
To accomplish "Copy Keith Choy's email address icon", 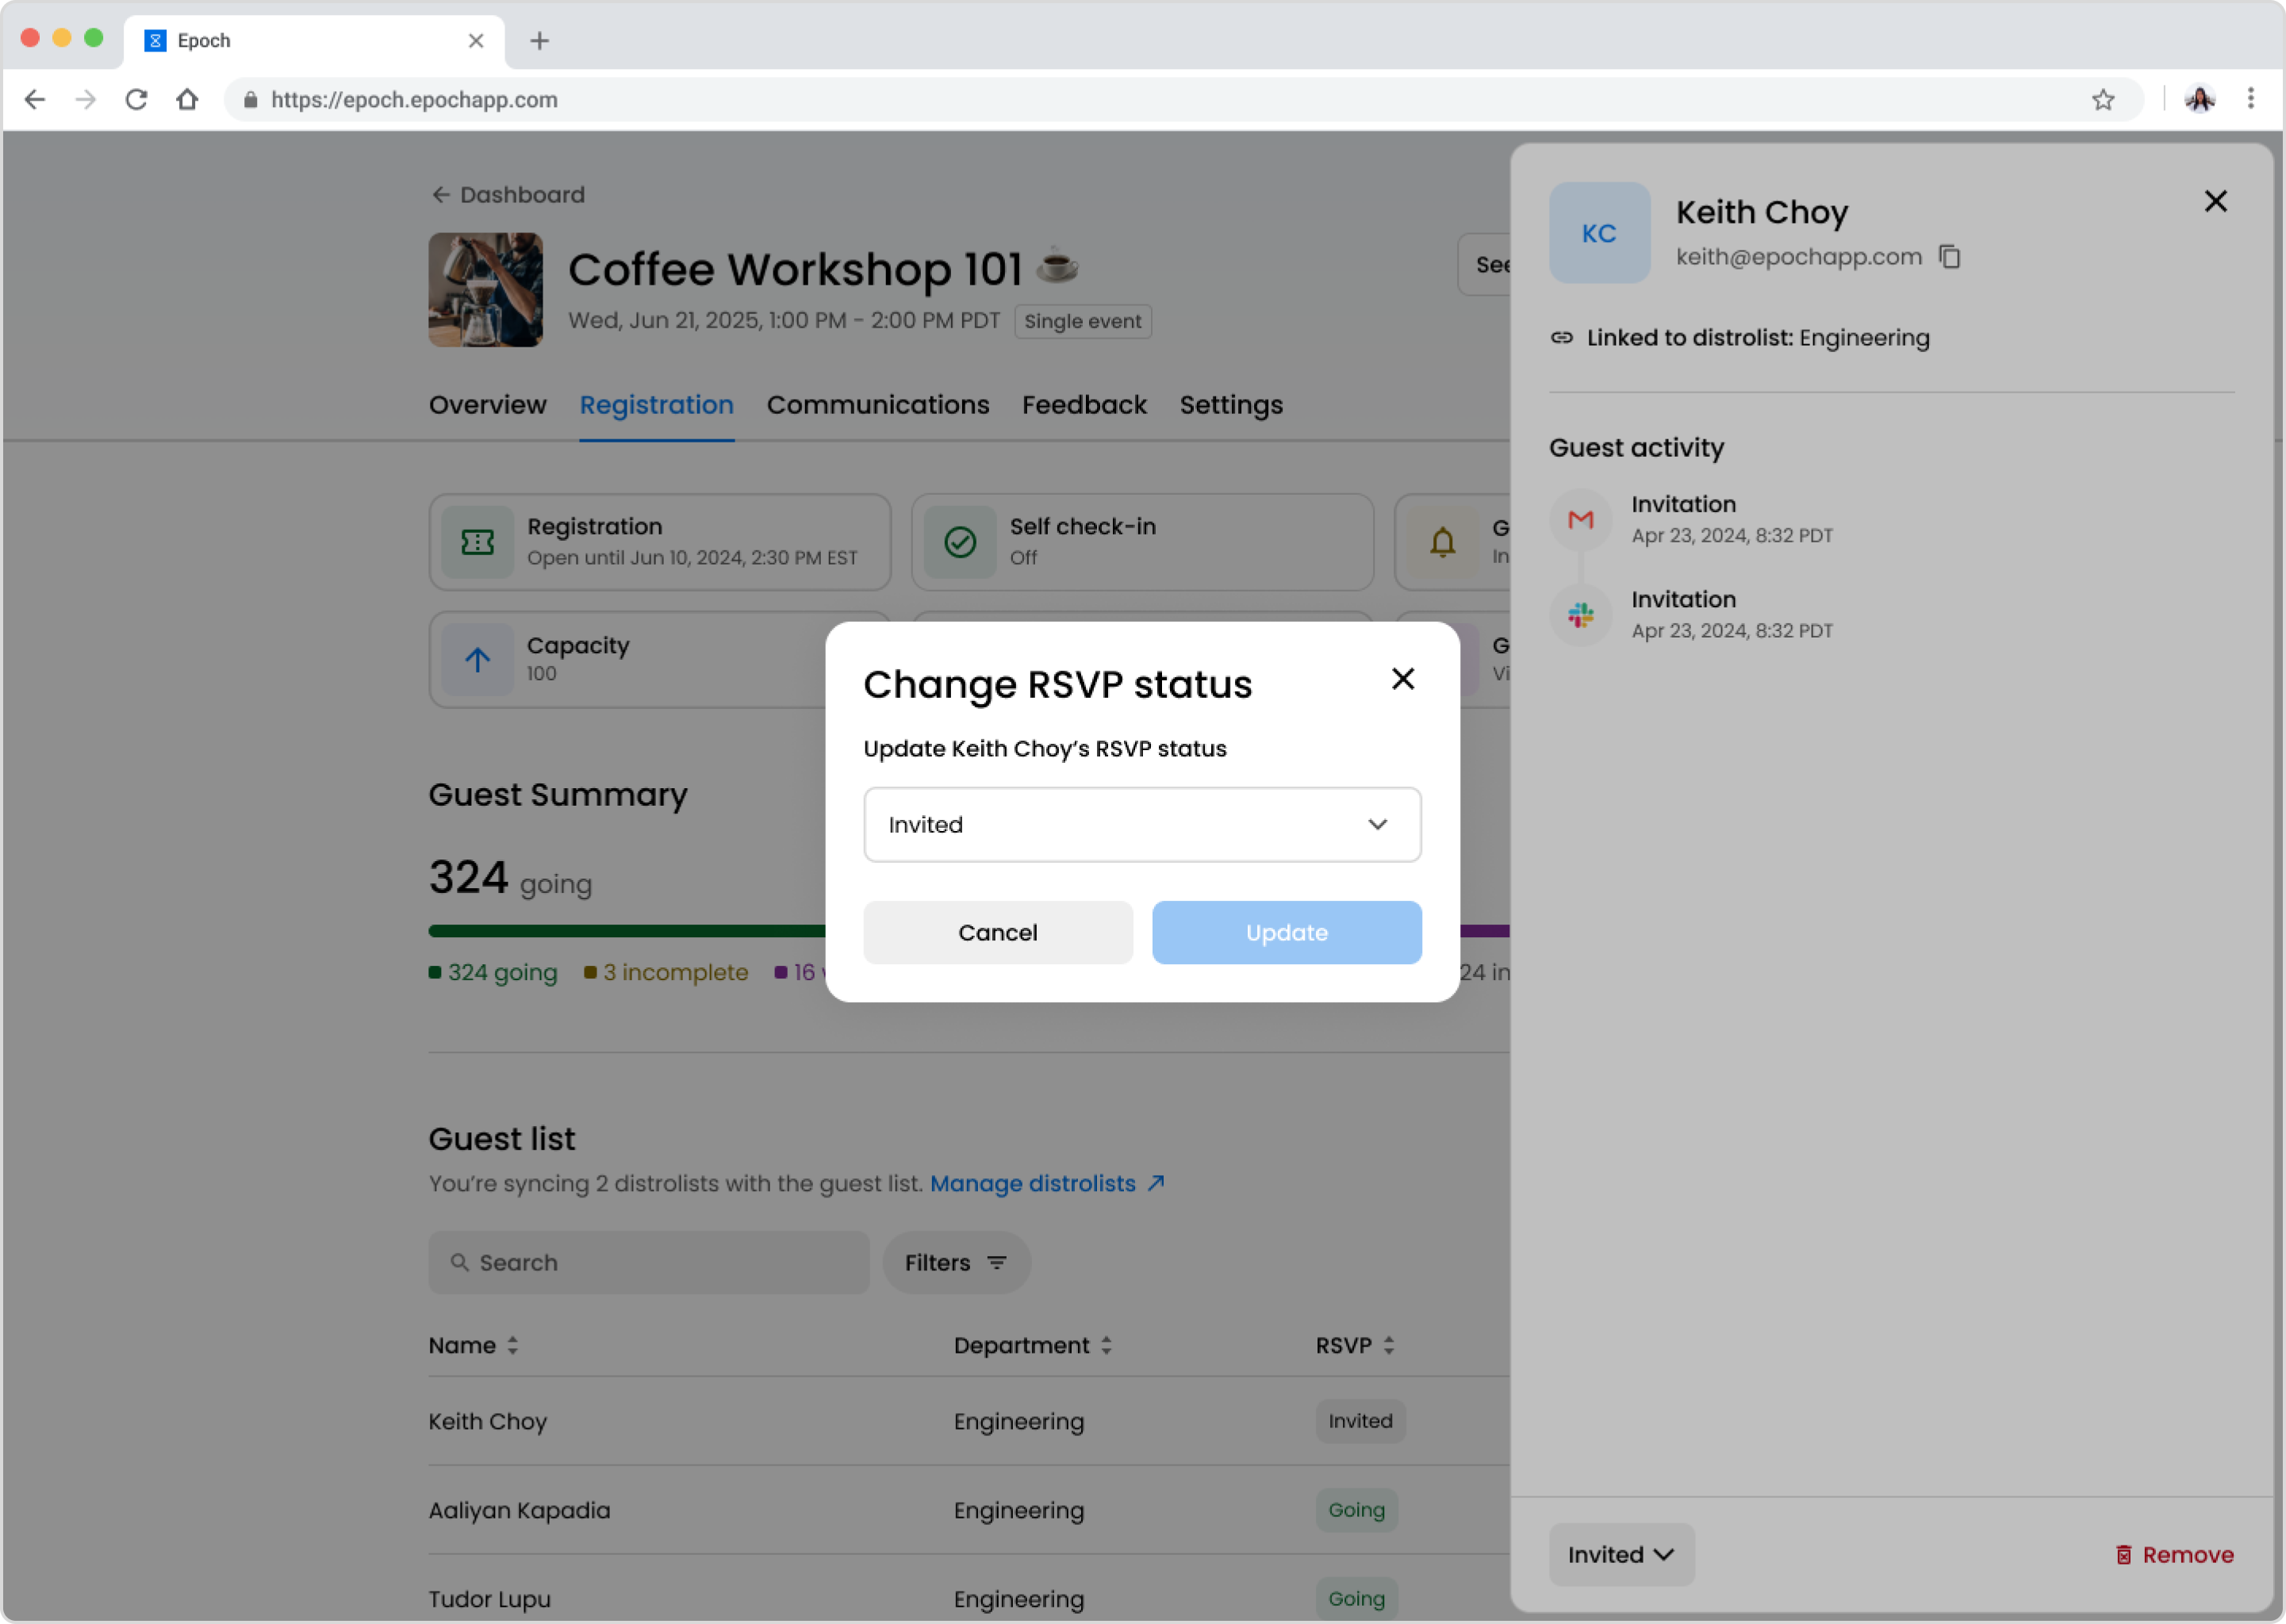I will (1949, 257).
